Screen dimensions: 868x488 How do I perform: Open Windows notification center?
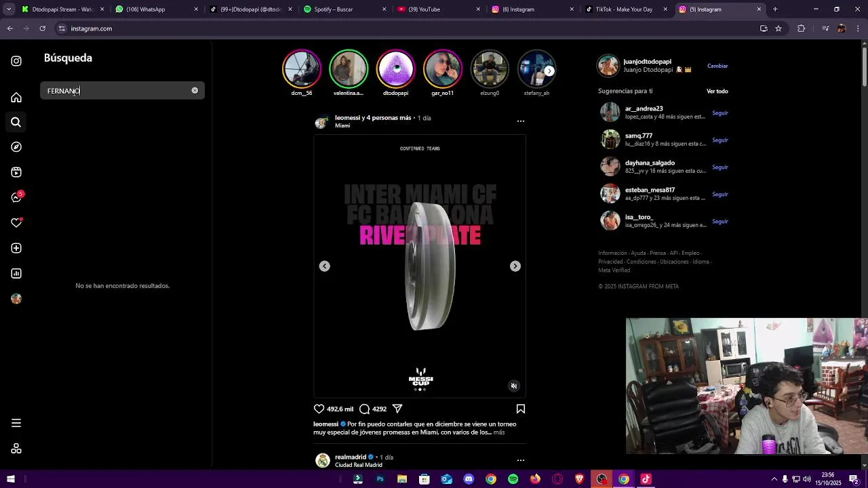[x=854, y=479]
